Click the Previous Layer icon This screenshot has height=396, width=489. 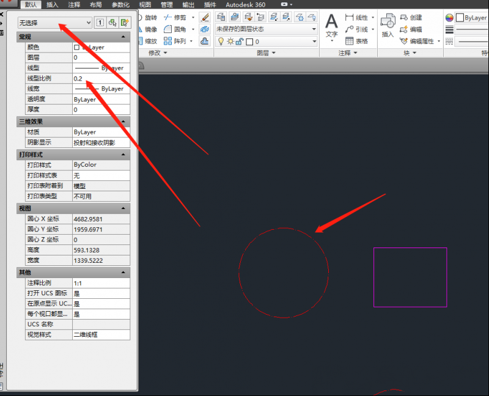tap(260, 16)
